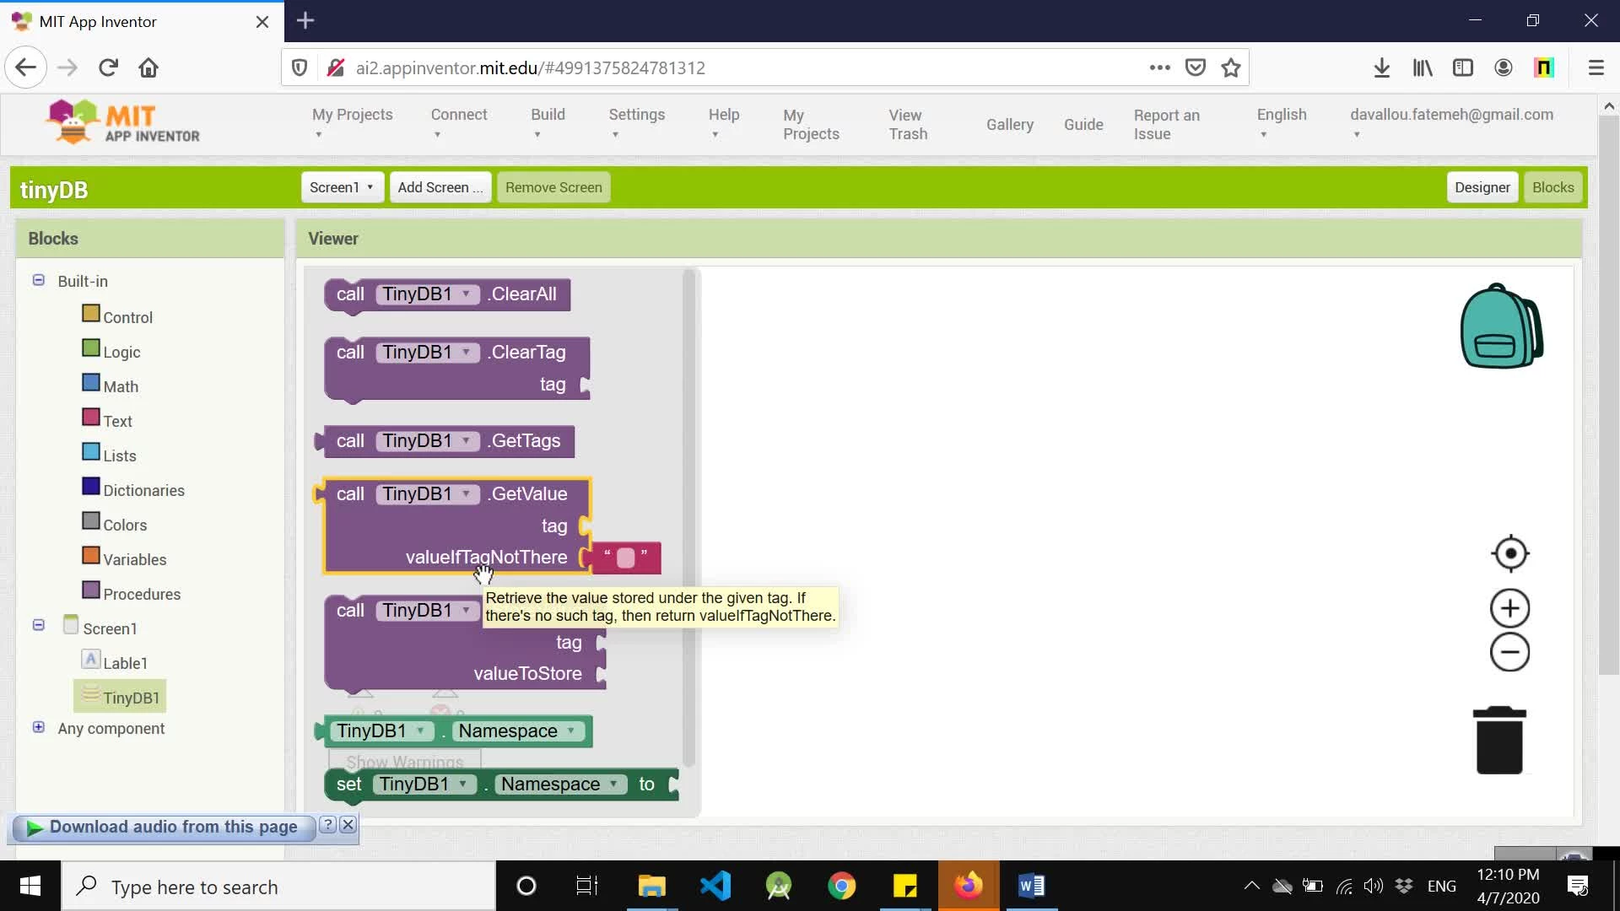Open the TinyDB1 dropdown on the ClearTag block

[x=427, y=353]
